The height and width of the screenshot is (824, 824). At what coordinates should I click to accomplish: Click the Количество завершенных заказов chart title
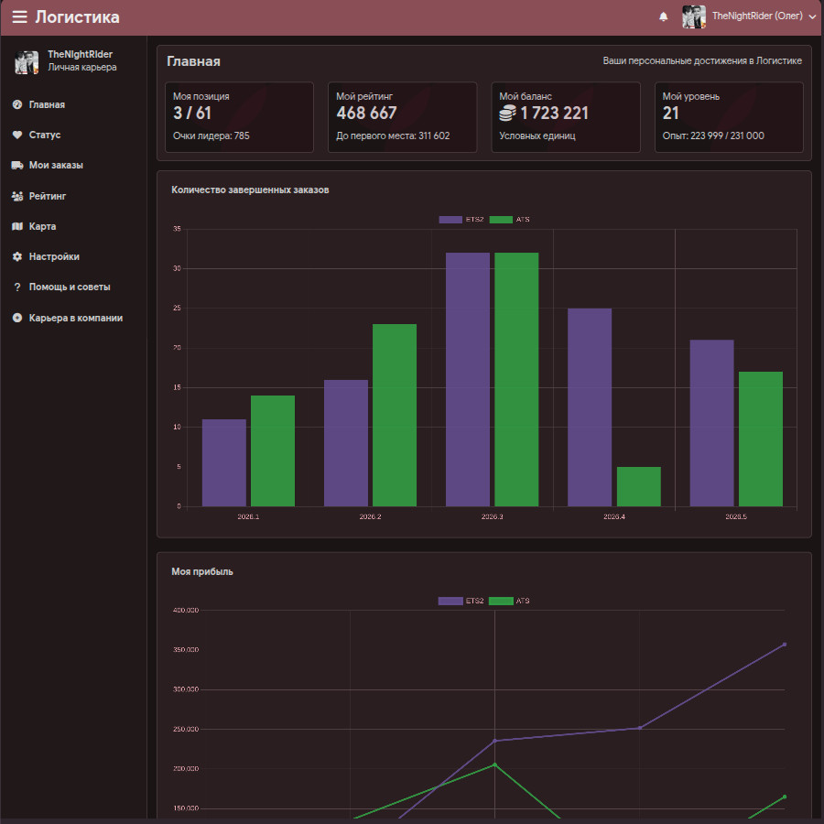(x=250, y=190)
